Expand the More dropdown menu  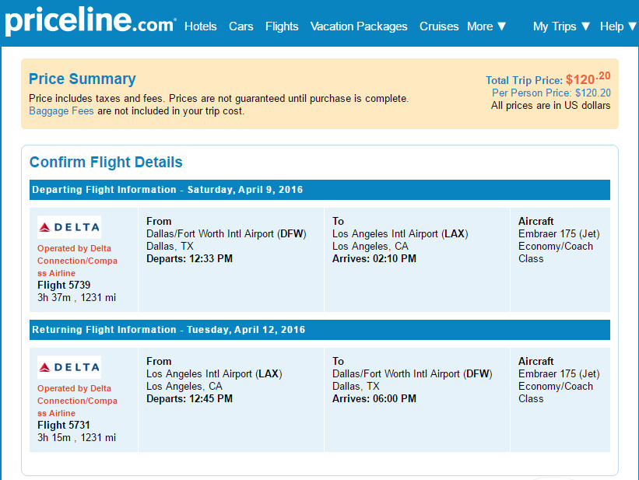point(486,26)
